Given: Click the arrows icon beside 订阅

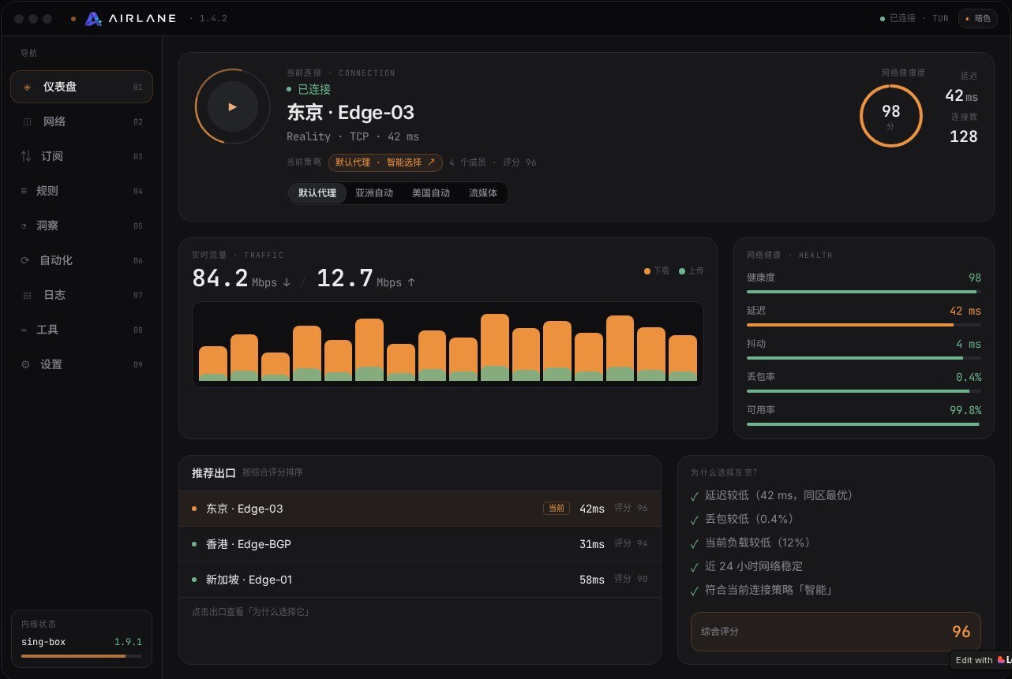Looking at the screenshot, I should (x=26, y=156).
